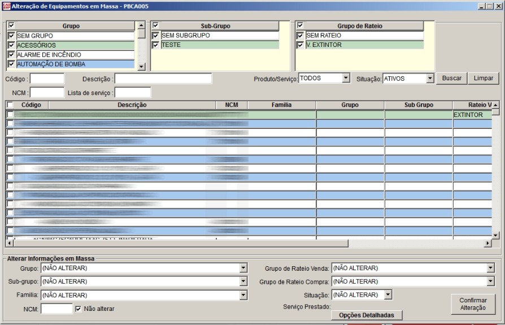Image resolution: width=505 pixels, height=325 pixels.
Task: Click the Buscar button
Action: (451, 78)
